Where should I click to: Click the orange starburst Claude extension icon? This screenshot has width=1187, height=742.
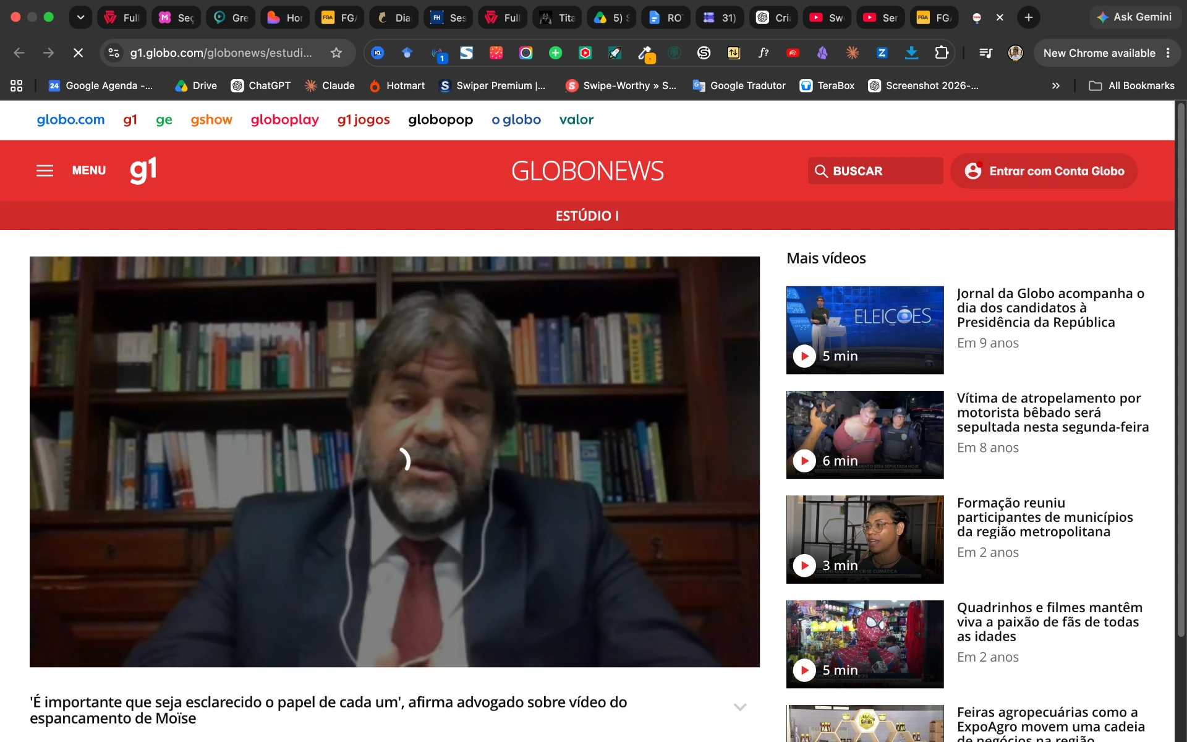click(853, 53)
